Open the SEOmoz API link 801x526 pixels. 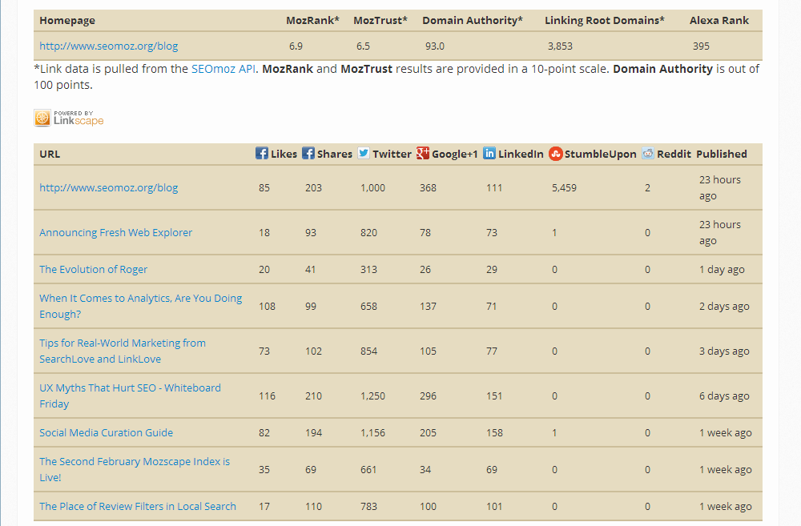tap(223, 69)
